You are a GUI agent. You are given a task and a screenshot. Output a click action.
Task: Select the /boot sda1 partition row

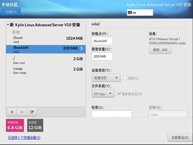point(46,40)
